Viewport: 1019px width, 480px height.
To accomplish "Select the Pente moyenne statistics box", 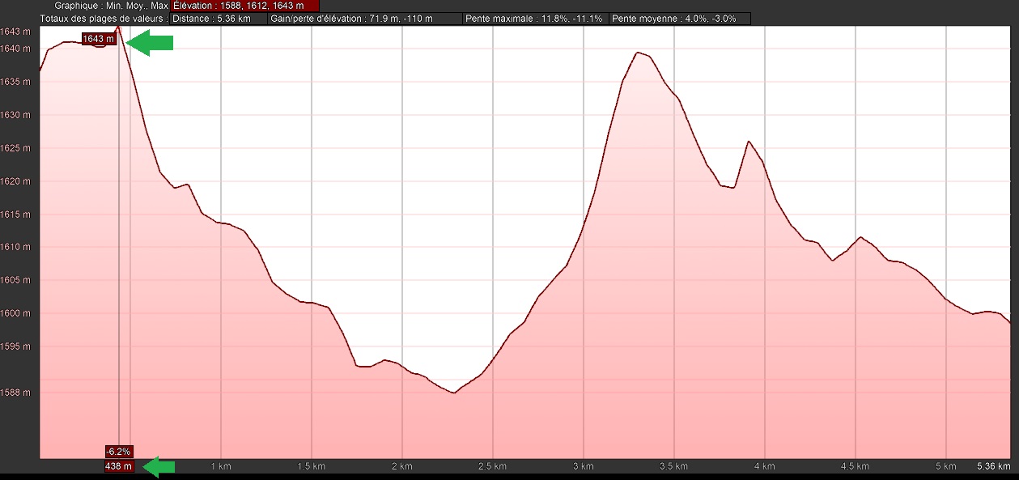I will [x=680, y=19].
